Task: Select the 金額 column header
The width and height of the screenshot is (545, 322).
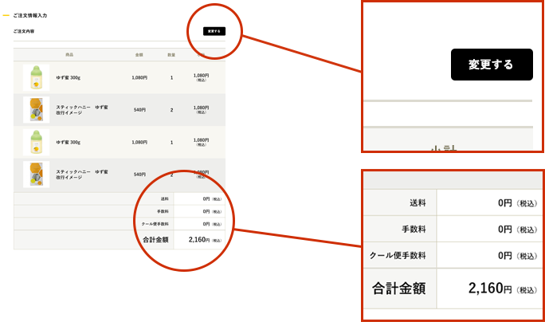Action: 139,54
